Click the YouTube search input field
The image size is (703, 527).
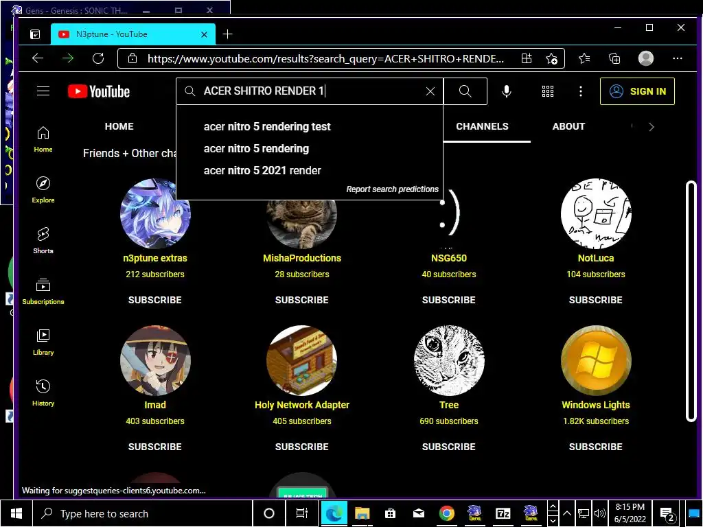[310, 91]
